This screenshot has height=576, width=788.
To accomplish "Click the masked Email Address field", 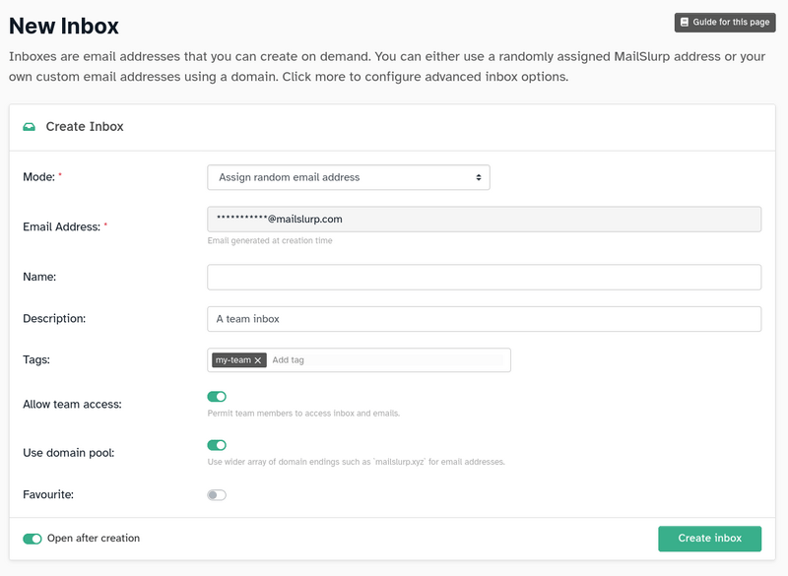I will pos(484,219).
